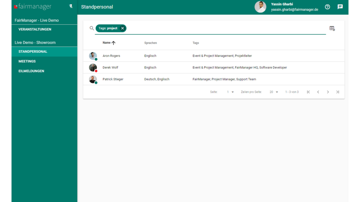Click 'Event & Project Management, Projektleiter' tags
Screen dimensions: 360x202
[222, 56]
